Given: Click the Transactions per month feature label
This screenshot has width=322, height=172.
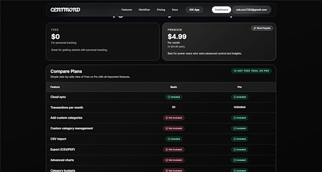Looking at the screenshot, I should (x=67, y=107).
